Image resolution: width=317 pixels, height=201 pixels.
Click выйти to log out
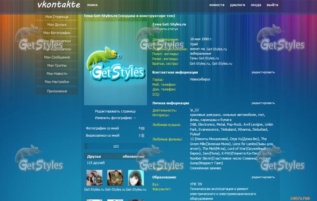coord(272,5)
